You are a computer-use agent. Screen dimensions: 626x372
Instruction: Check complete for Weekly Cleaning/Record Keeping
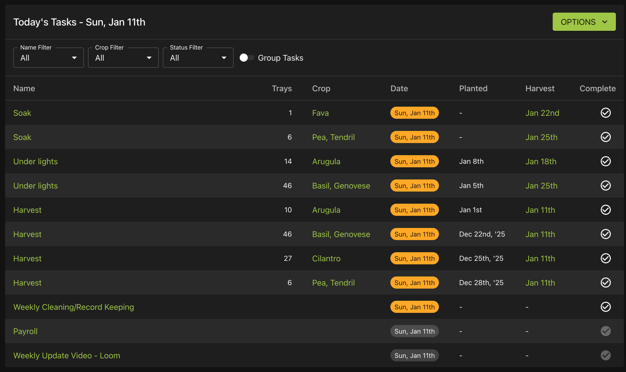click(x=606, y=307)
